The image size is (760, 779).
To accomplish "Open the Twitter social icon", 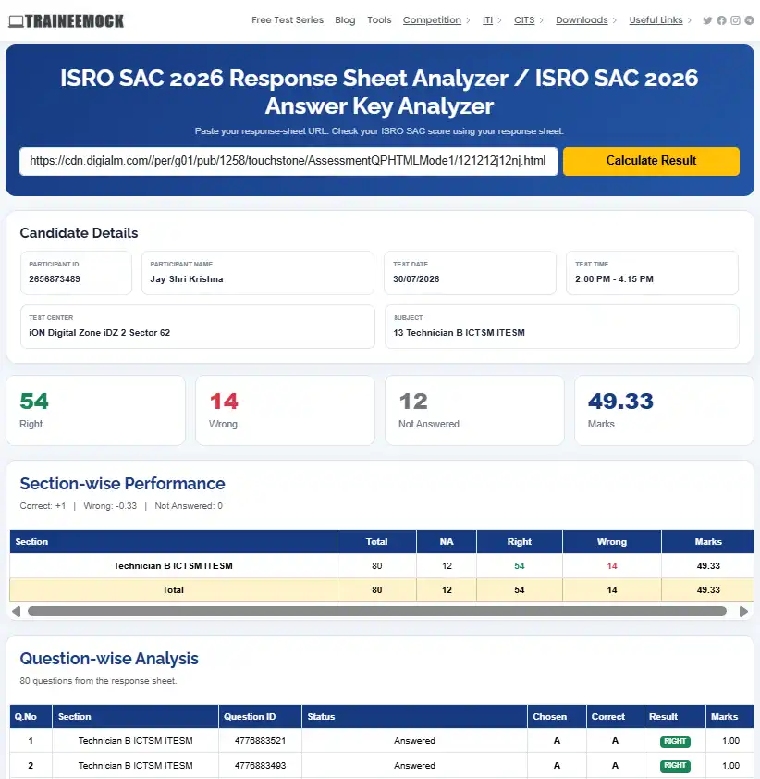I will (707, 20).
